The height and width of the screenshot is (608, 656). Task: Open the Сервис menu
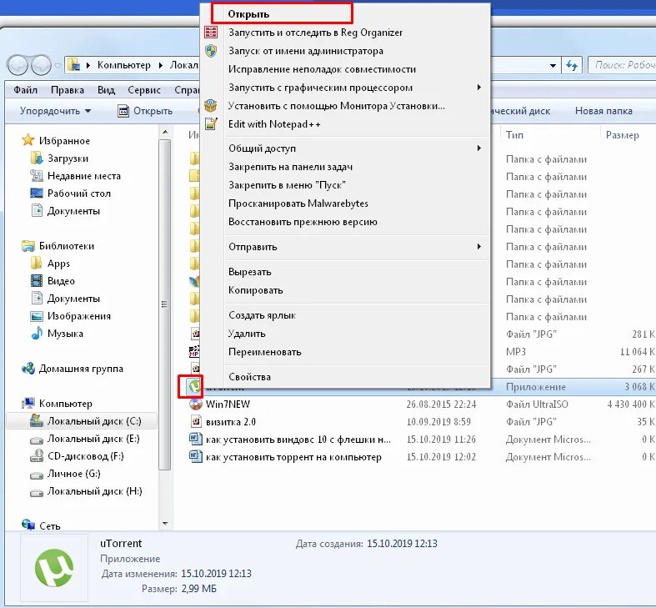point(144,90)
